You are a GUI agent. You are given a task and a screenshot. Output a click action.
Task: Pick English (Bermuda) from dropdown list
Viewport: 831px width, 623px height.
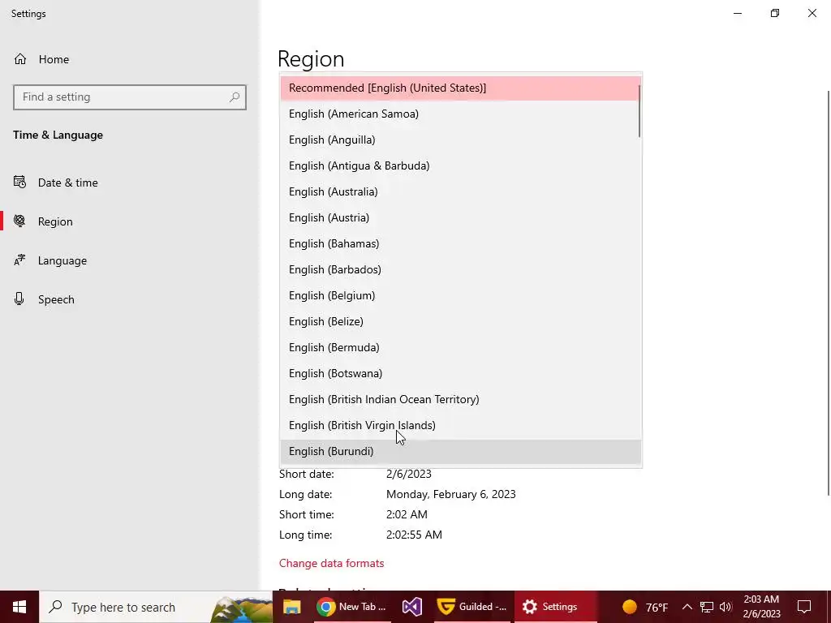(461, 347)
